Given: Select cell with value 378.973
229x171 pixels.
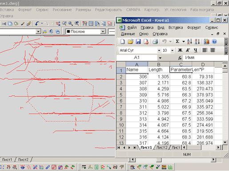Looking at the screenshot, I should [203, 95].
